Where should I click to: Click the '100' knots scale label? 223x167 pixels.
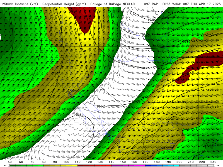pos(66,162)
